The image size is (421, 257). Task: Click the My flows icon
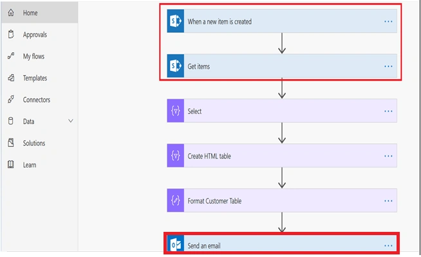click(11, 56)
